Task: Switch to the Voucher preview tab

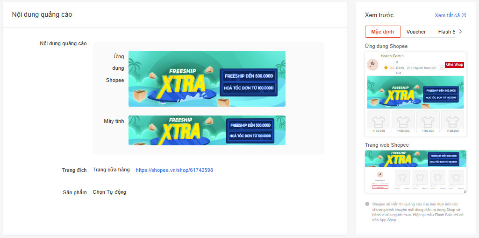Action: tap(416, 32)
